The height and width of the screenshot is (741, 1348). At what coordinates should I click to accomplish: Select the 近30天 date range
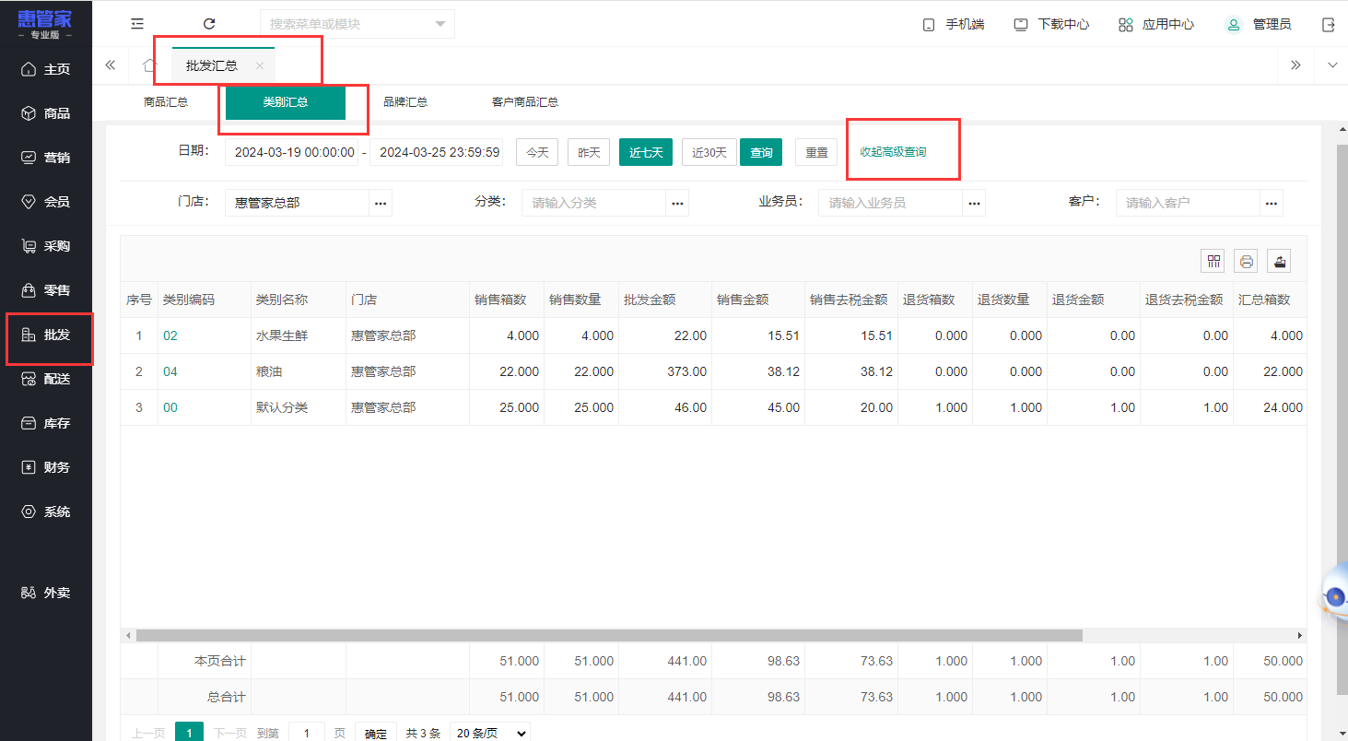709,152
